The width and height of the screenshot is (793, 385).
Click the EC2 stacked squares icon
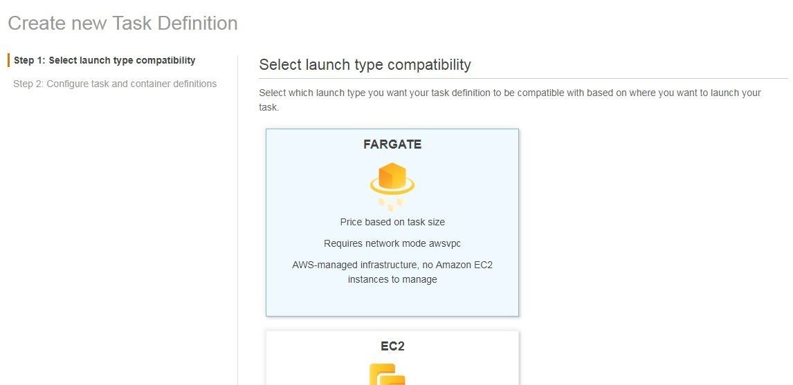(388, 374)
